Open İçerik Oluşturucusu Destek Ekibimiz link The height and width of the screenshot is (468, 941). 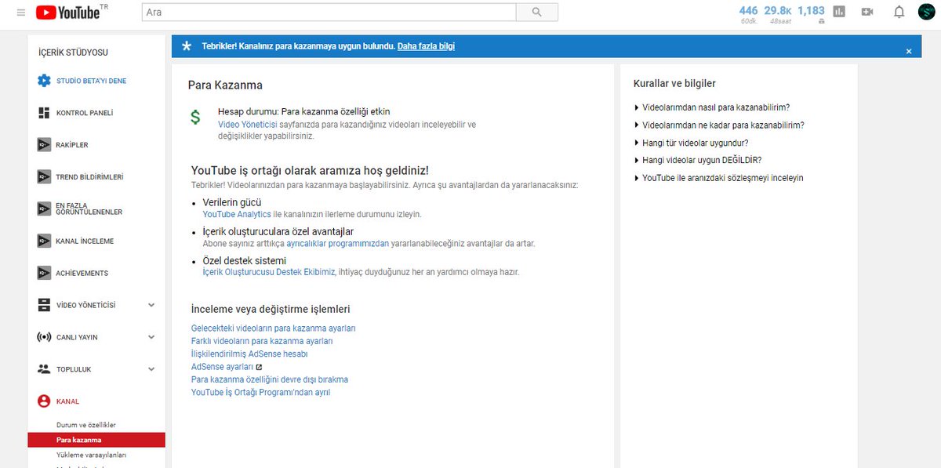269,272
